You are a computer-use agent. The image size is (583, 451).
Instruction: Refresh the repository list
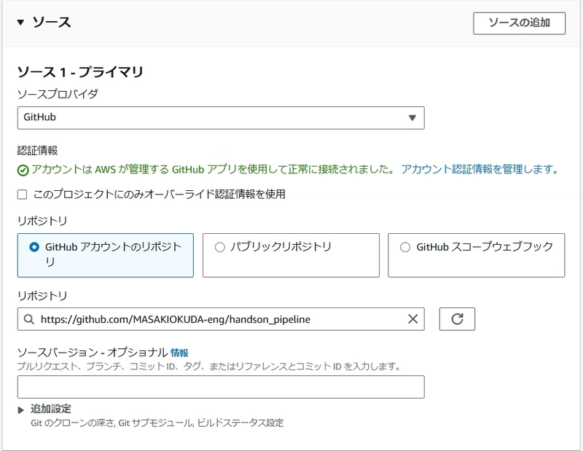457,319
